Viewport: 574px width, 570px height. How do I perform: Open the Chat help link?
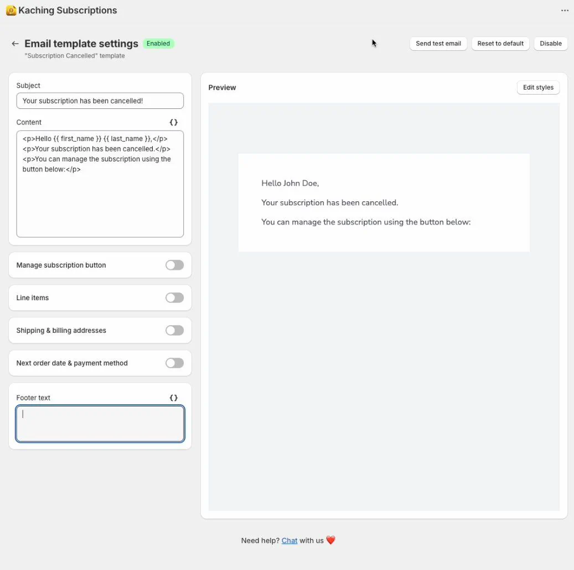289,541
